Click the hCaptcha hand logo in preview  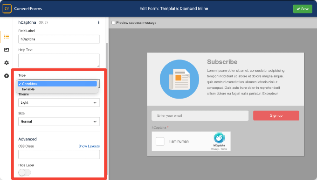tap(219, 138)
